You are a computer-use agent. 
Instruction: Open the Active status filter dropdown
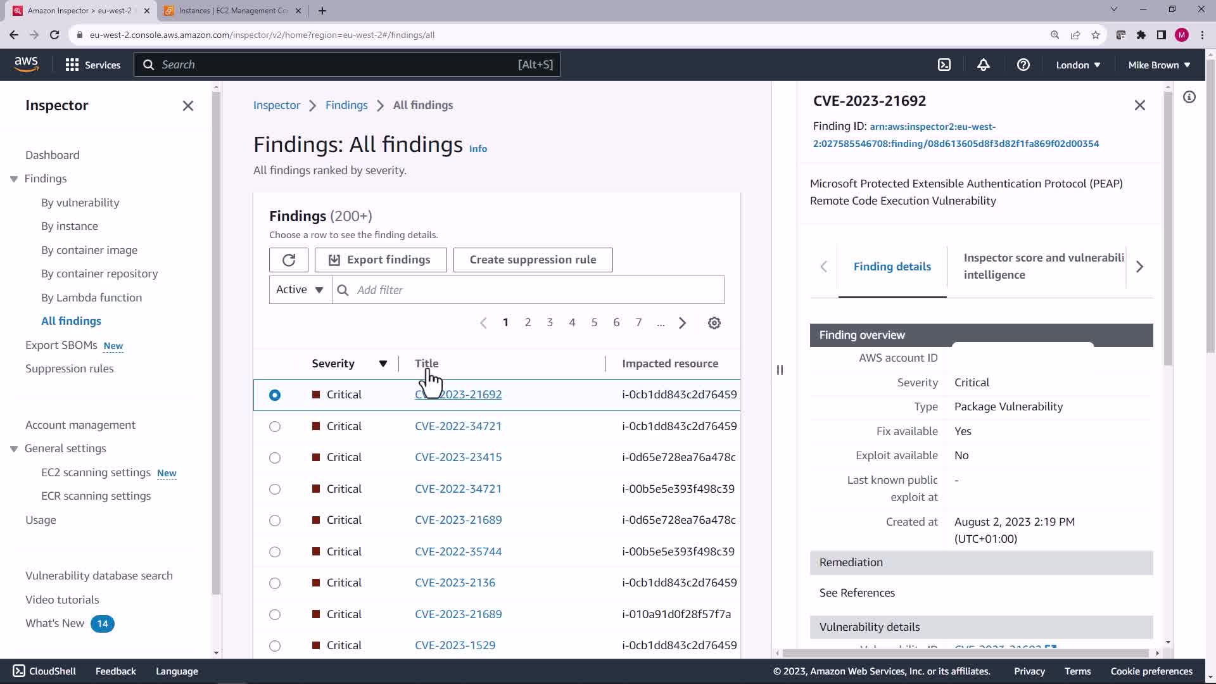point(300,289)
